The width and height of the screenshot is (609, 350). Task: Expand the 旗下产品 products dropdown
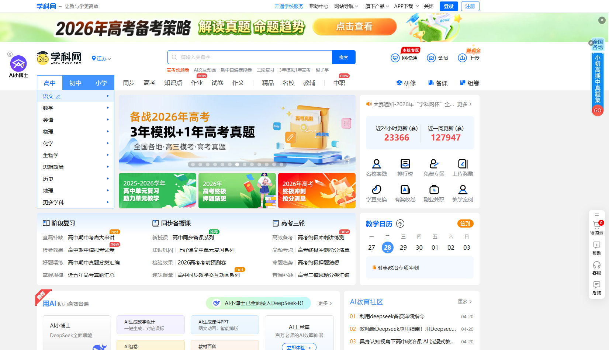pos(374,6)
